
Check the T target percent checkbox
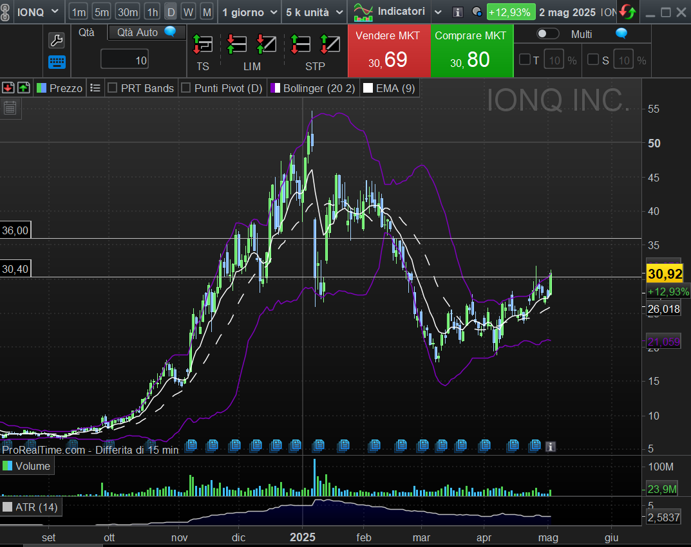click(525, 60)
